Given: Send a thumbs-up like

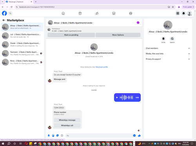Looking at the screenshot, I should point(139,135).
